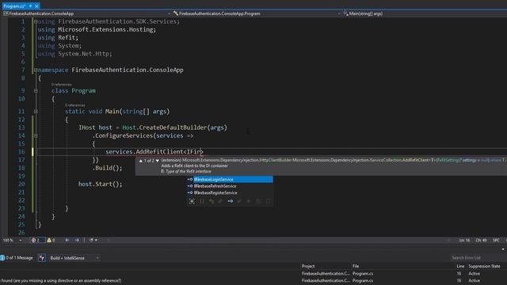This screenshot has height=285, width=507.
Task: Sort errors by the Project column
Action: point(308,266)
